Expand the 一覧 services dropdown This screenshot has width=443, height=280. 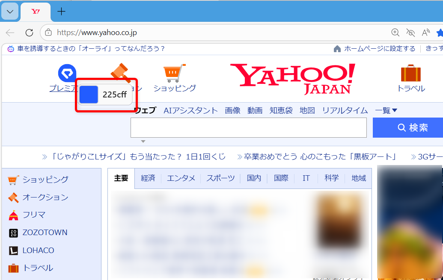[x=385, y=110]
